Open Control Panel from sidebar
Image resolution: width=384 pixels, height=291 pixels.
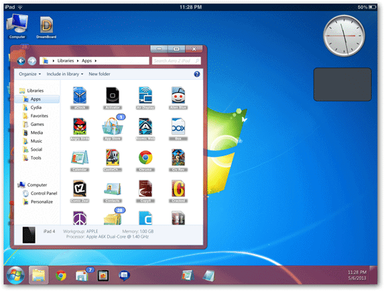click(40, 193)
